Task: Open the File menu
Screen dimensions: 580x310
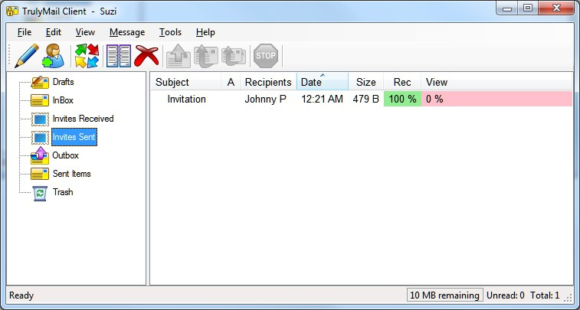Action: 25,32
